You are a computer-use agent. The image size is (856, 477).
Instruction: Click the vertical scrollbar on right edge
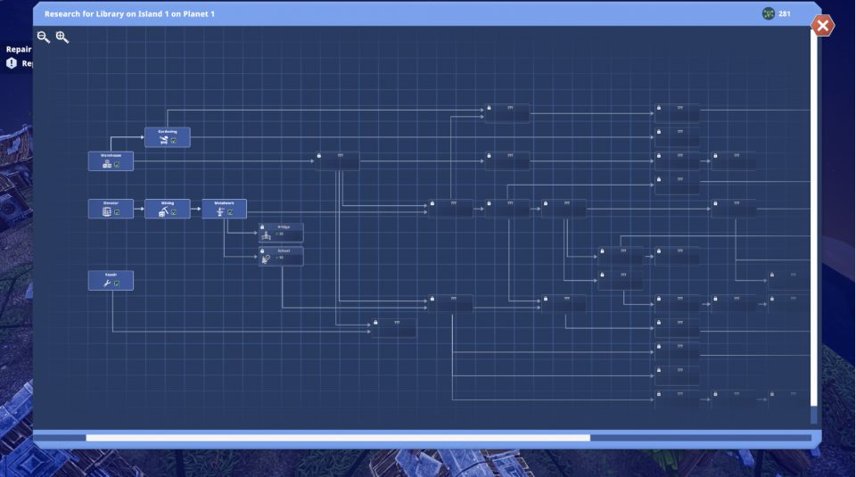tap(813, 224)
